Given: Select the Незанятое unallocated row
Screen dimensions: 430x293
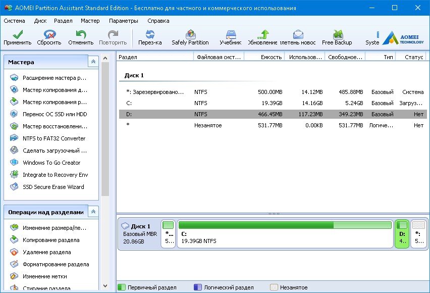Looking at the screenshot, I should coord(273,125).
